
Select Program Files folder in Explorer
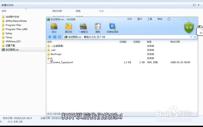coord(12,25)
